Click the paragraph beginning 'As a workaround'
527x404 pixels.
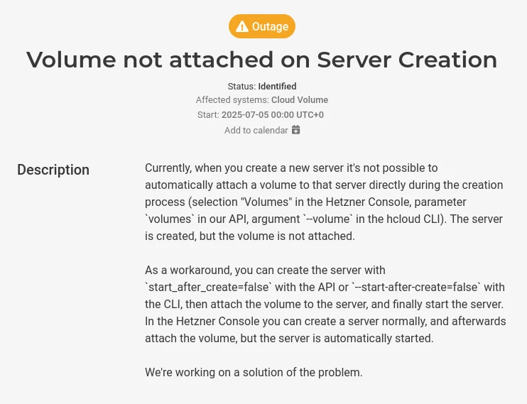[325, 304]
